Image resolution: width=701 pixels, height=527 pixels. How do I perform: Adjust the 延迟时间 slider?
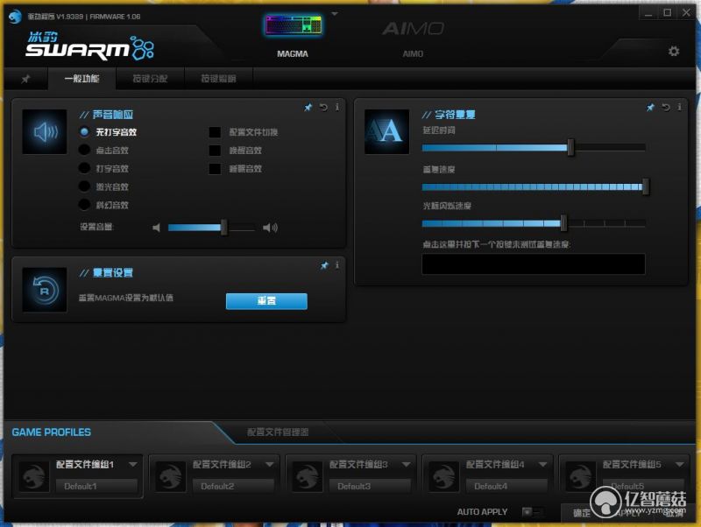coord(534,147)
